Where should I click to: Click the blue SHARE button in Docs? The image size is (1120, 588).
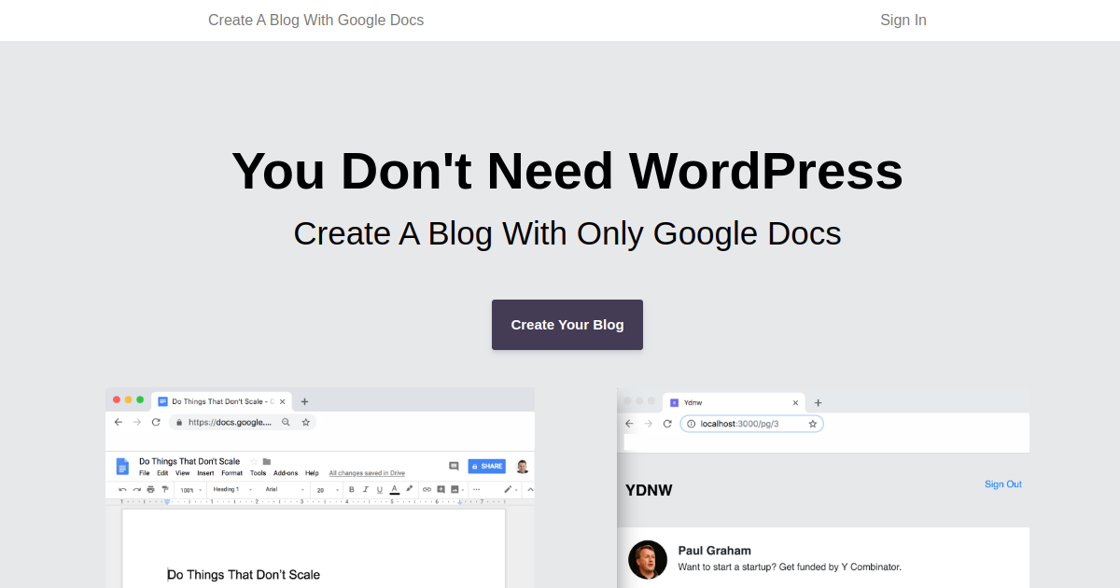[x=486, y=466]
